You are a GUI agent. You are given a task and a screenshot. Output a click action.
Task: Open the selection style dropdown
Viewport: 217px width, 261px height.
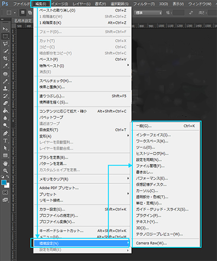[148, 12]
